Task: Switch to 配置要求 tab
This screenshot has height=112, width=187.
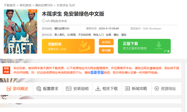Action: 48,89
